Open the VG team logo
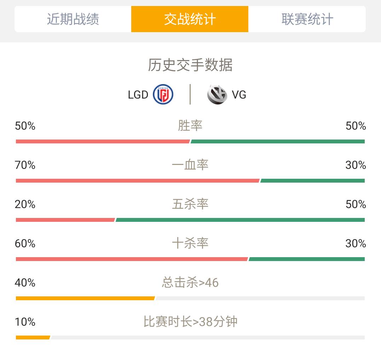The height and width of the screenshot is (355, 381). pyautogui.click(x=217, y=95)
